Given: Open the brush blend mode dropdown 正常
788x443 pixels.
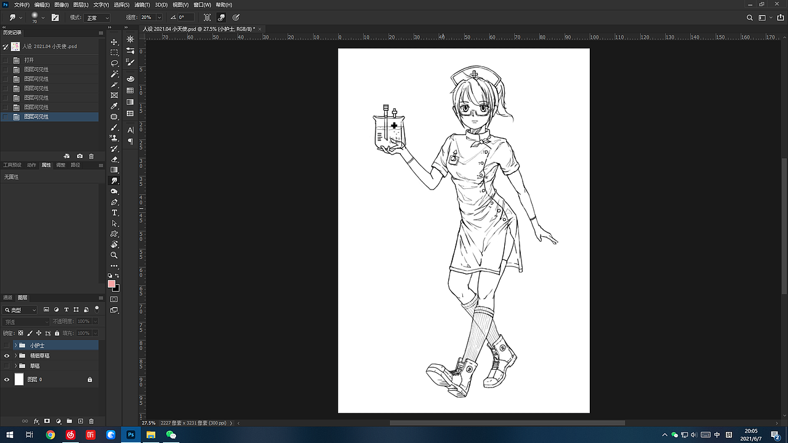Looking at the screenshot, I should (97, 18).
